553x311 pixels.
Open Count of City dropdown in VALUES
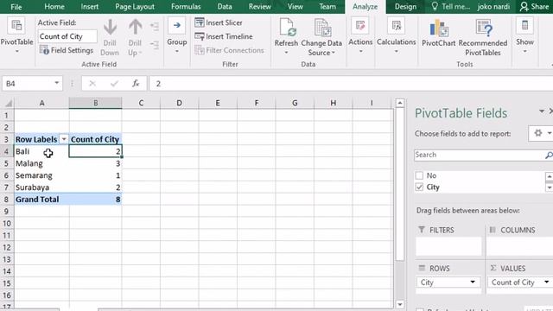point(546,282)
